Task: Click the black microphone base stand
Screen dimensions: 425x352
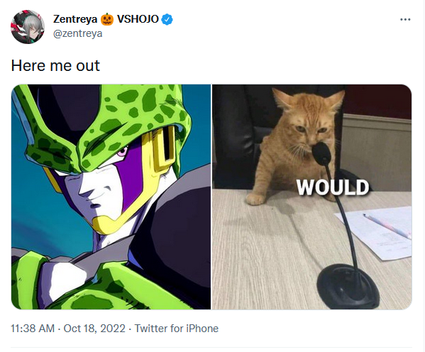Action: [x=348, y=287]
